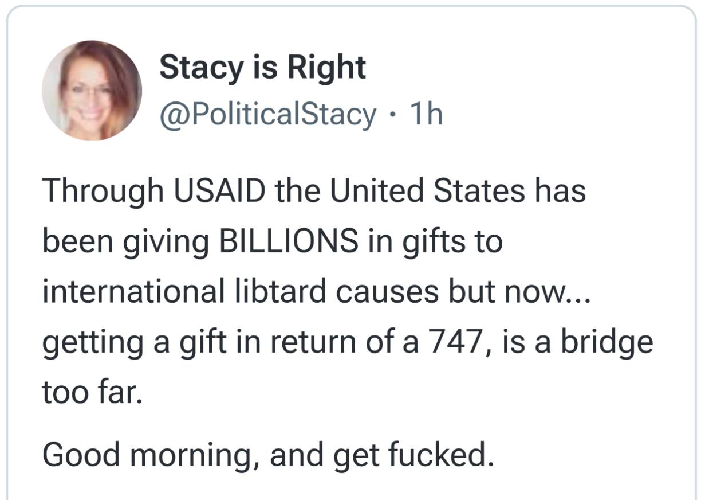Screen dimensions: 705x500
Task: Visit the @PoliticalStacy handle link
Action: click(x=268, y=114)
